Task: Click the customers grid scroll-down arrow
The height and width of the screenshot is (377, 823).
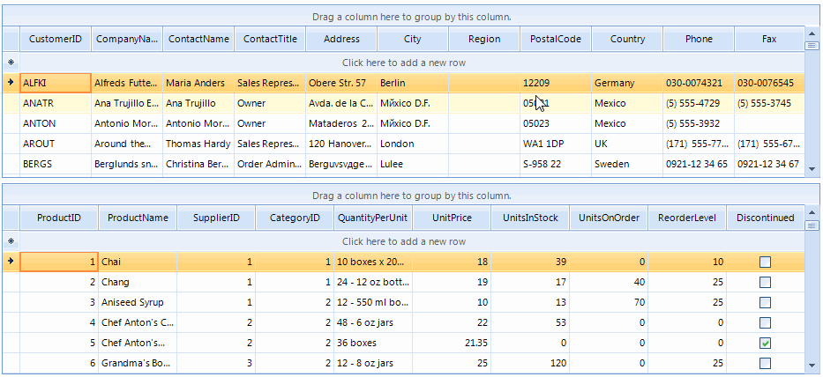Action: [812, 169]
